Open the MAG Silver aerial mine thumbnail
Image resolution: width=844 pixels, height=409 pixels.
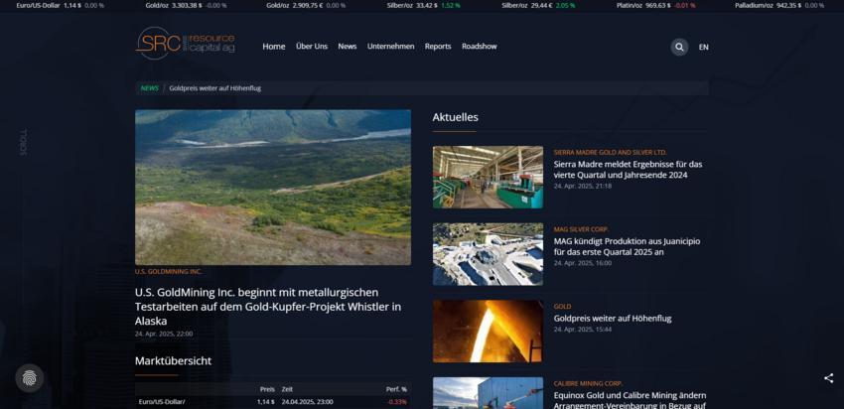[488, 254]
